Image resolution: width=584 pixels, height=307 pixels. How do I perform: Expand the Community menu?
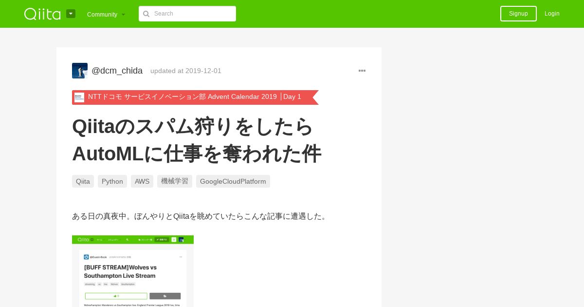coord(106,14)
